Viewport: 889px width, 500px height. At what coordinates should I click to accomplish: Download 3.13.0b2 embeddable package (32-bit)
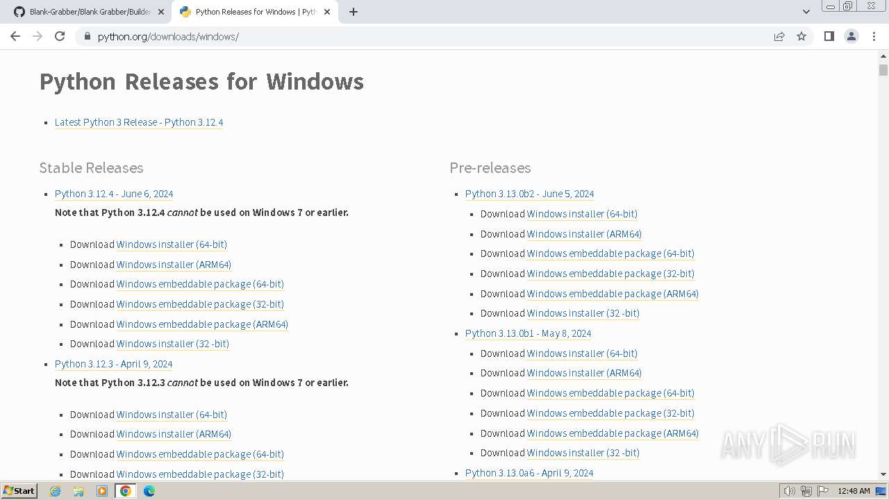tap(610, 274)
